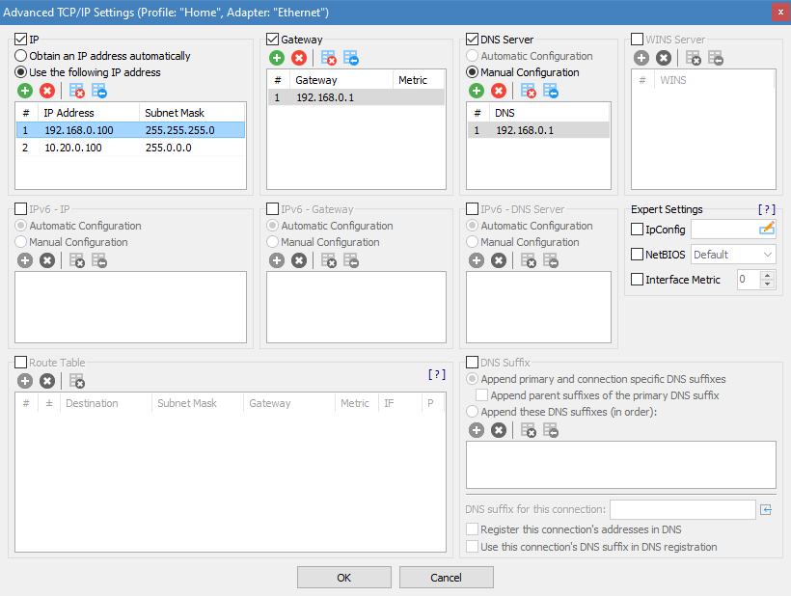Click blue-minus list icon in Gateway section

tap(351, 58)
